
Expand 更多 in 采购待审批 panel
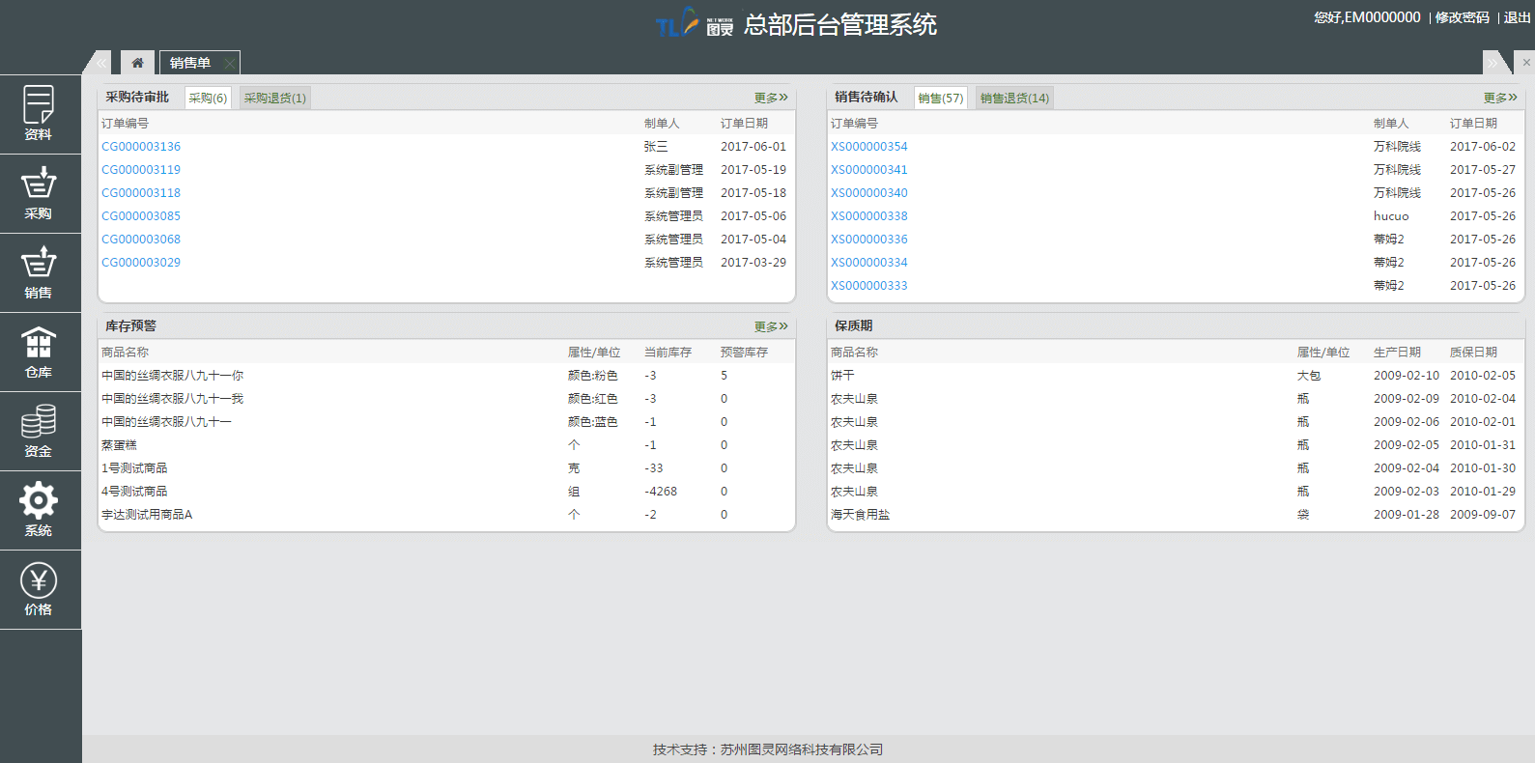(x=770, y=98)
